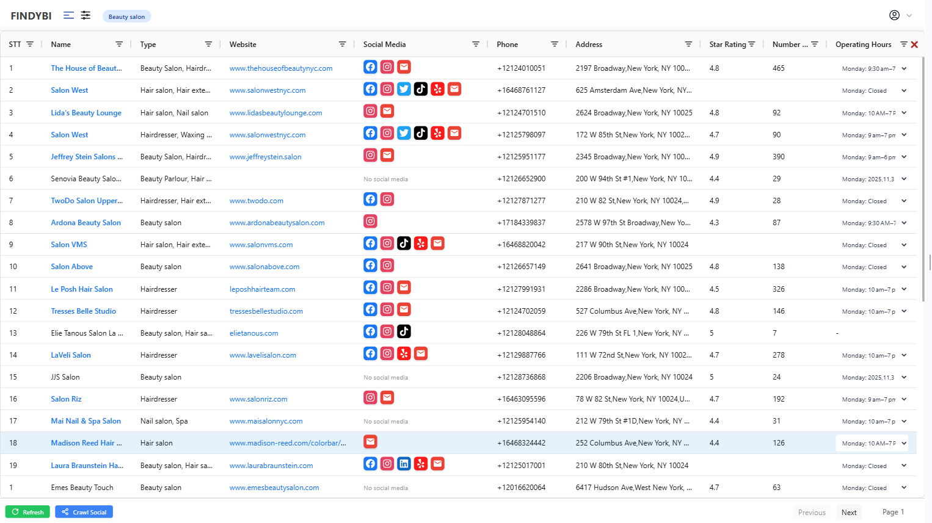Image resolution: width=932 pixels, height=523 pixels.
Task: Open TikTok icon in Salon VMS row
Action: coord(404,243)
